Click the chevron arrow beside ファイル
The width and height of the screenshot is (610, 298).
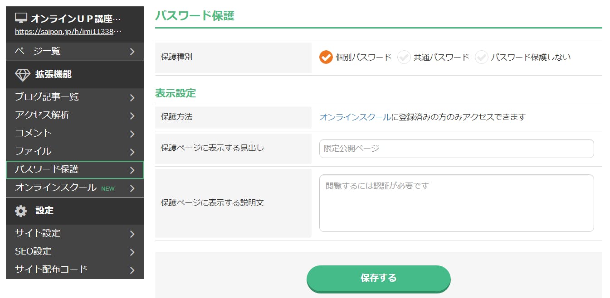tap(132, 152)
